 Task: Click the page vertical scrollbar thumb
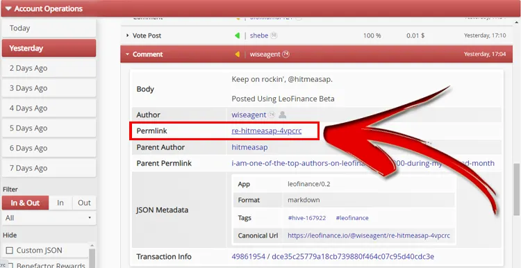pos(516,190)
